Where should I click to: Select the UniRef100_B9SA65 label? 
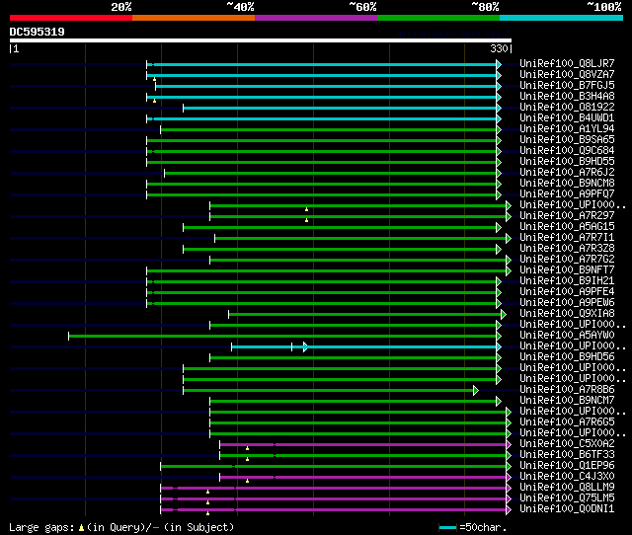point(567,140)
